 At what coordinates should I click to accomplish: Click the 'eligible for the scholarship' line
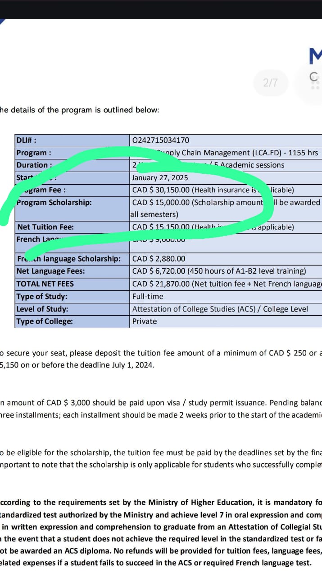coord(161,453)
